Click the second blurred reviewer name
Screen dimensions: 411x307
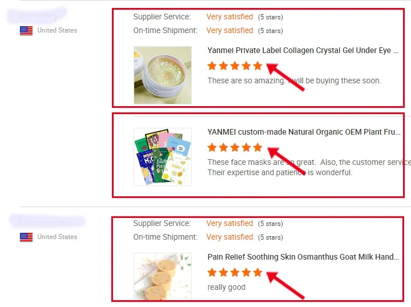(47, 221)
